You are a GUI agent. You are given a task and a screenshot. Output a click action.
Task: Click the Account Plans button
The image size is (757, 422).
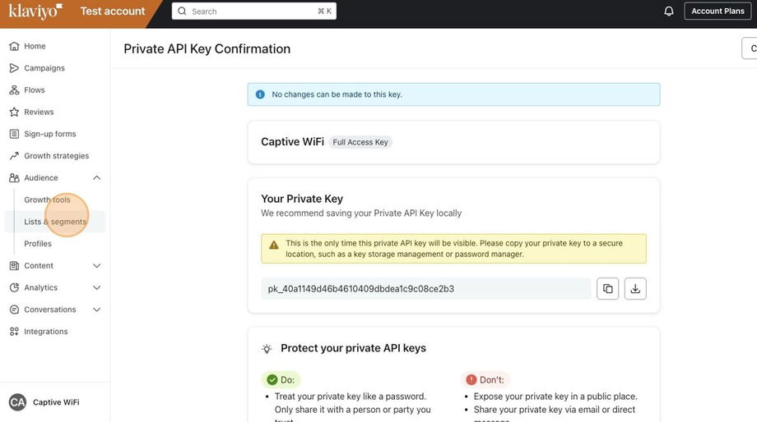click(718, 11)
